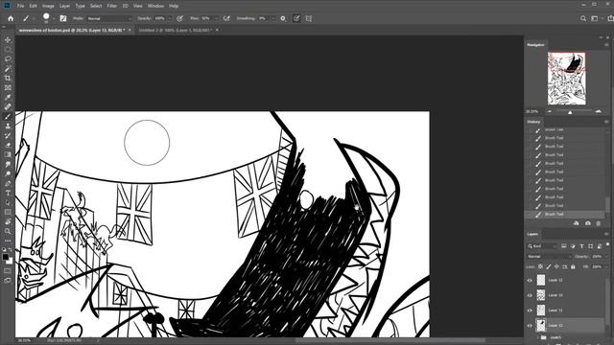This screenshot has height=345, width=614.
Task: Select the Eraser tool
Action: [x=8, y=145]
